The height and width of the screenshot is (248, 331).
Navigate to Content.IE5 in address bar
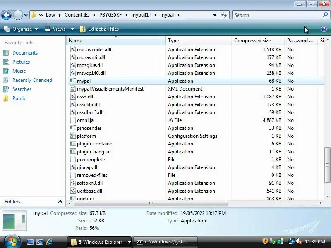(x=77, y=15)
